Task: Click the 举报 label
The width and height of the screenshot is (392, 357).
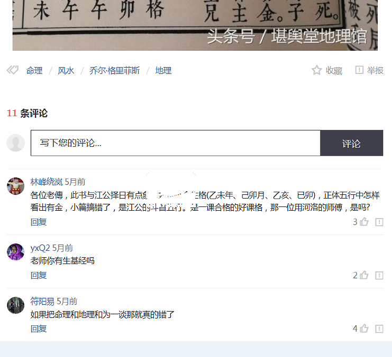Action: pyautogui.click(x=375, y=71)
